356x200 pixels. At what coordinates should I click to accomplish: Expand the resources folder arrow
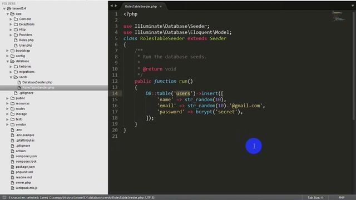[7, 104]
